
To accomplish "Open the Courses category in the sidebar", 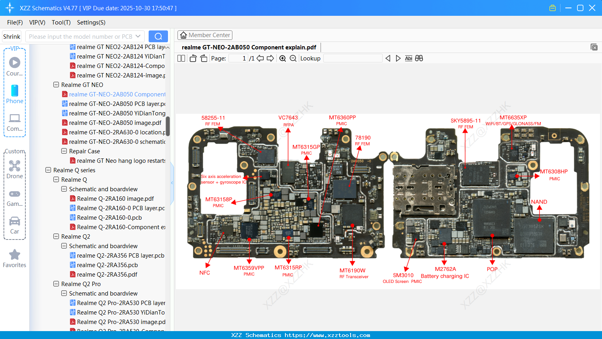I will [15, 66].
